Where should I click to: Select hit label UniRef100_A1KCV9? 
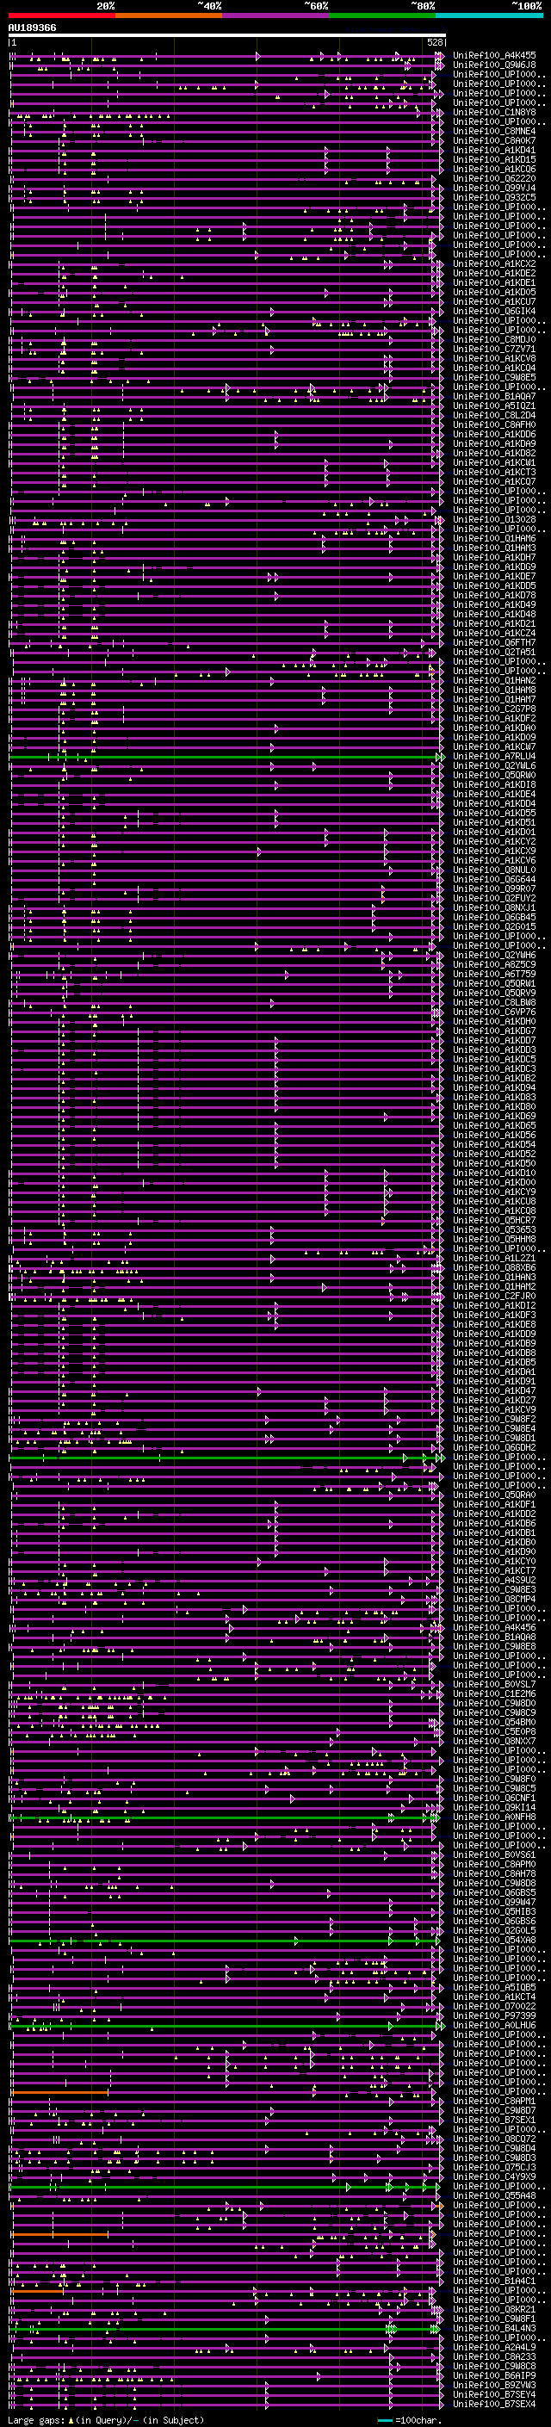tap(494, 1409)
